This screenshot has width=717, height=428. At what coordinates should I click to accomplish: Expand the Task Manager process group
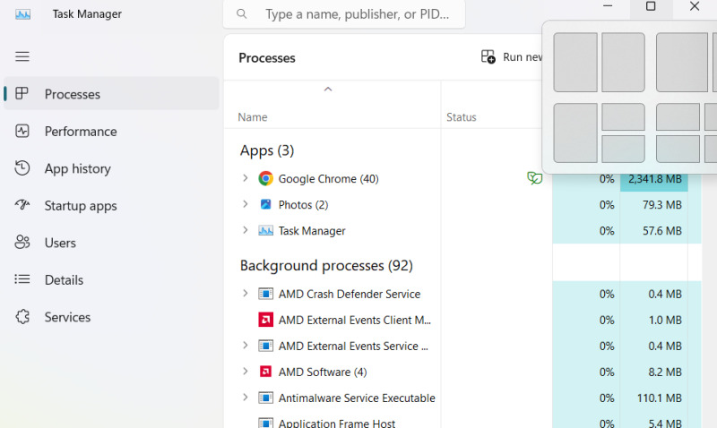click(245, 230)
